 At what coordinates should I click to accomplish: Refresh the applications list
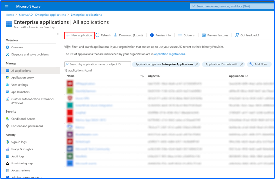(103, 35)
